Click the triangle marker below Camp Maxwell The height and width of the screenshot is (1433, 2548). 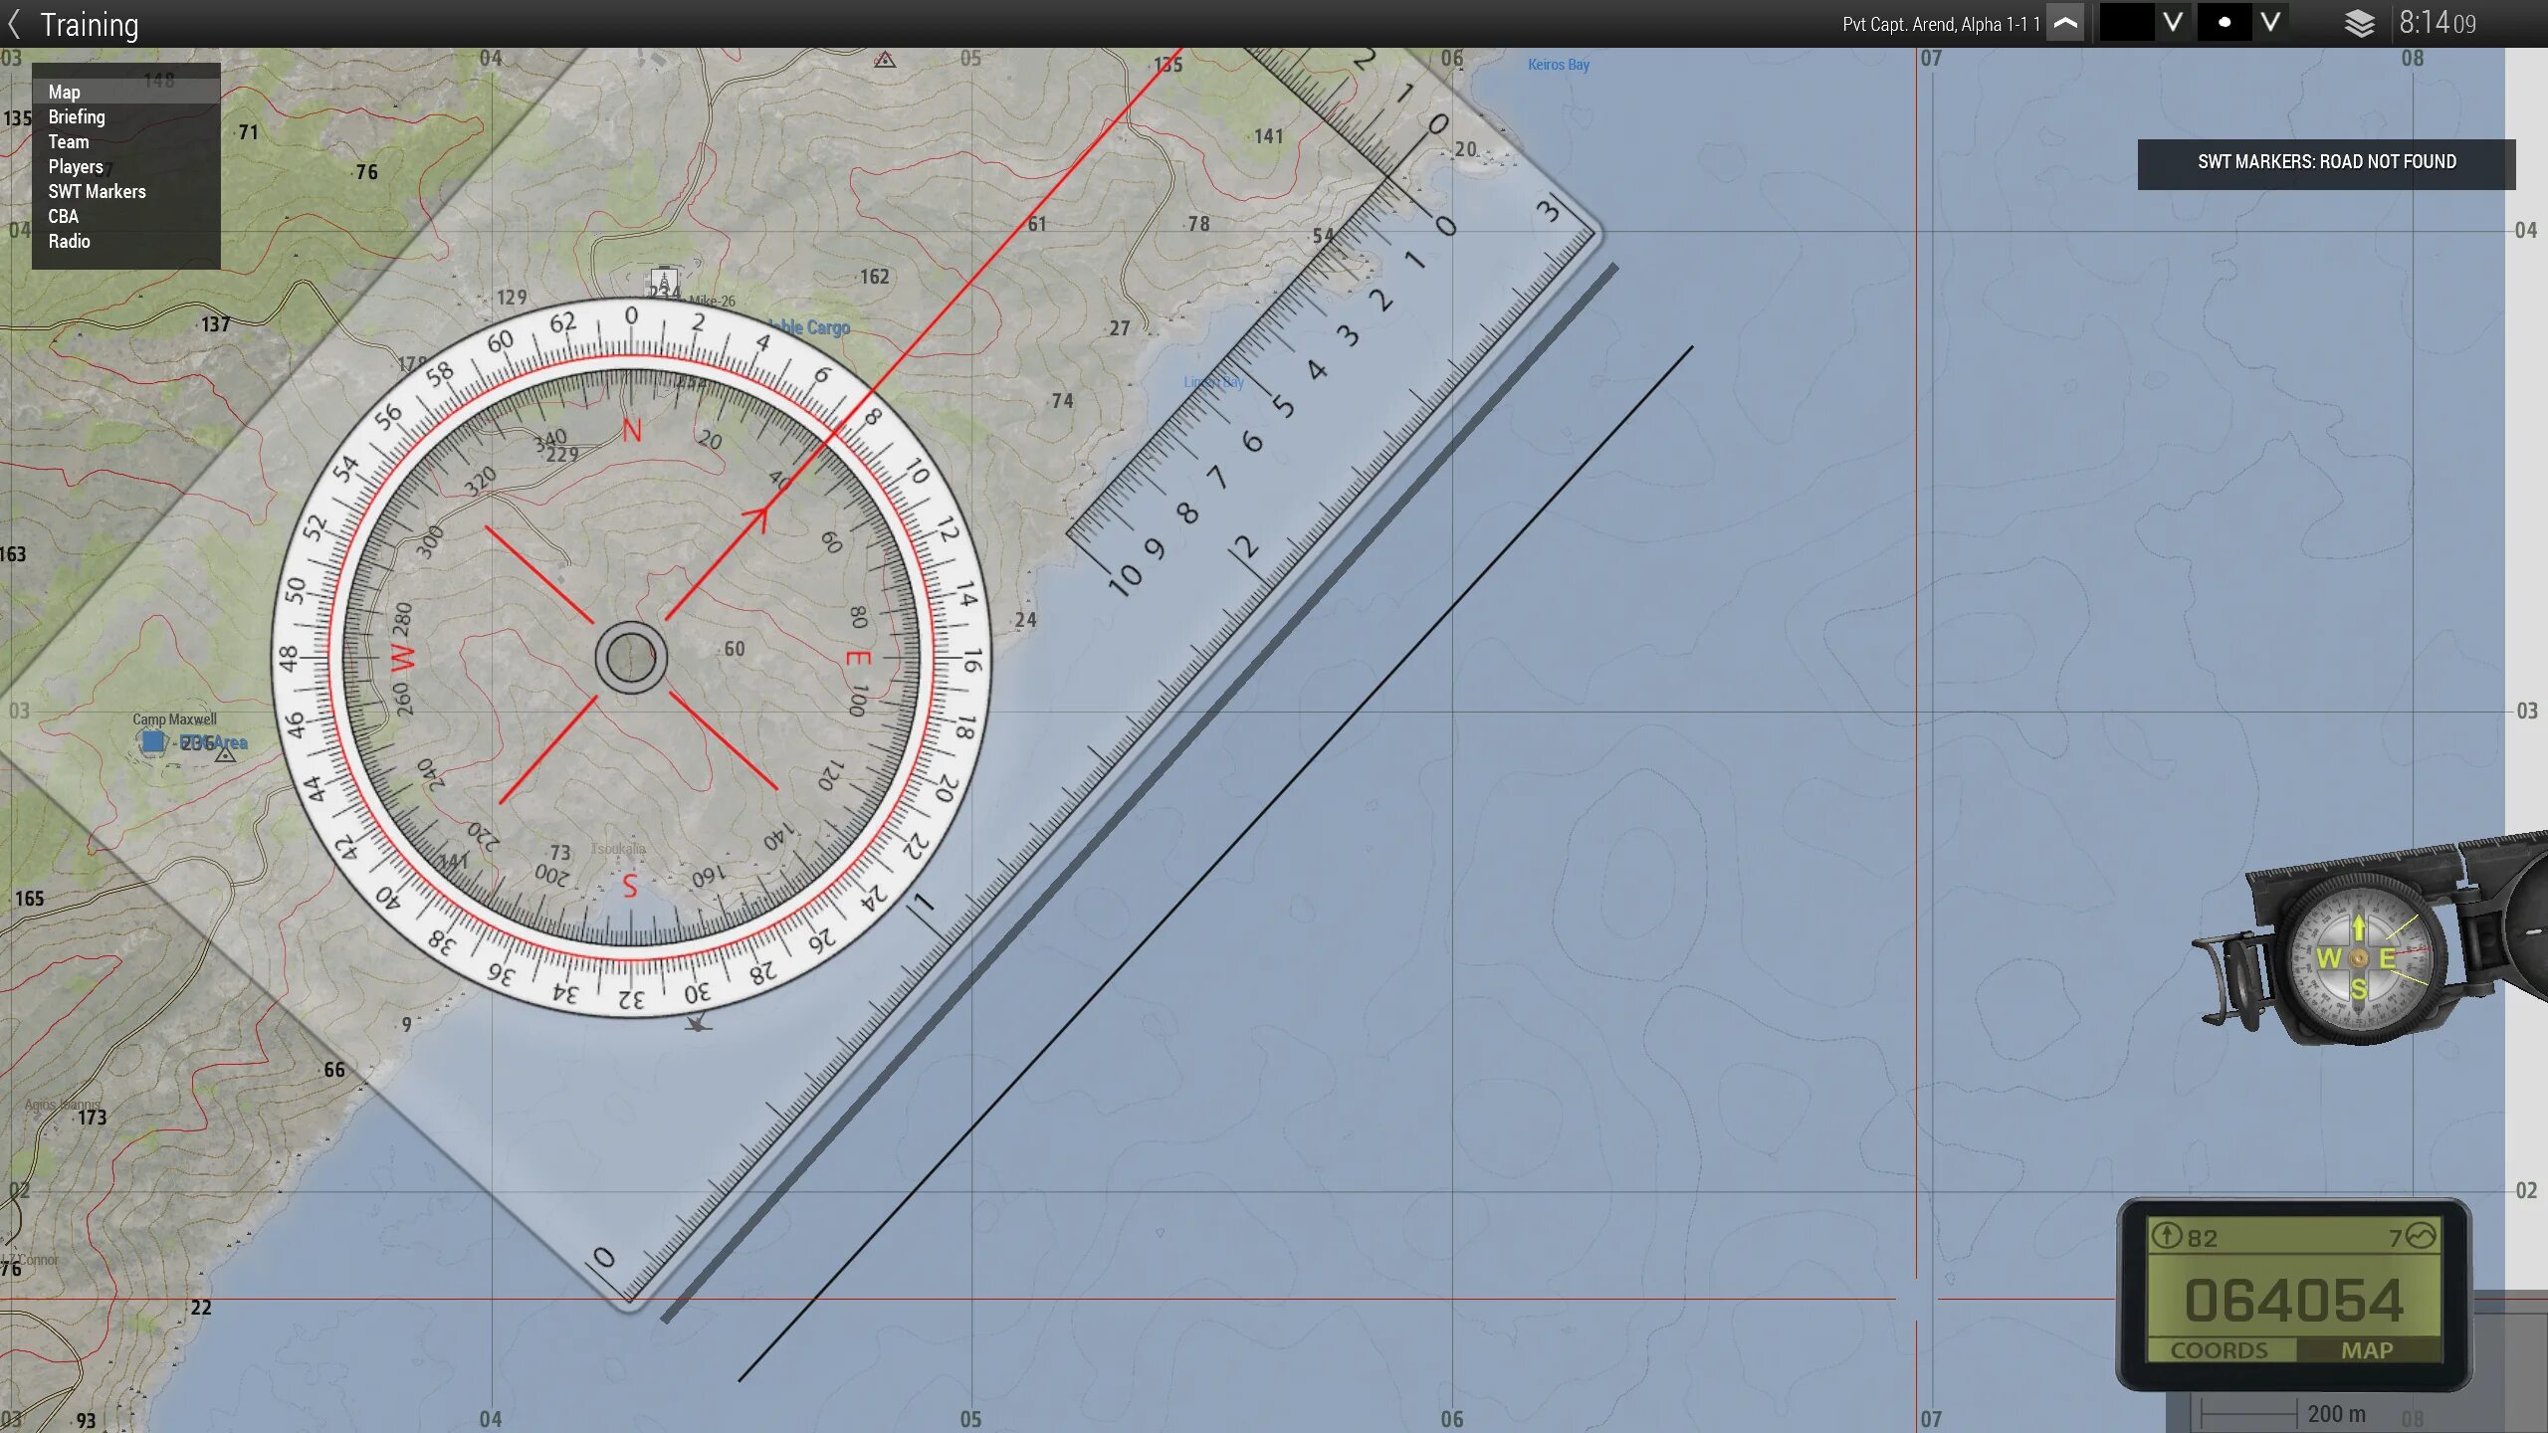(226, 755)
